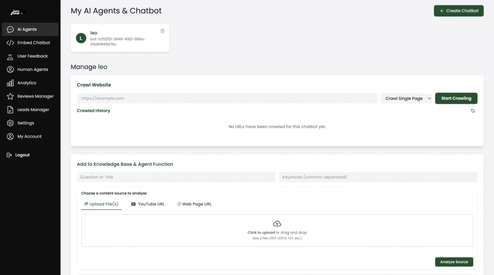This screenshot has height=275, width=494.
Task: Switch to the YouTube URL tab
Action: [148, 204]
